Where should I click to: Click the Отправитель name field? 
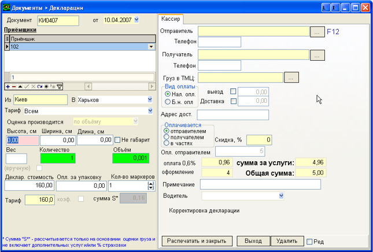pyautogui.click(x=254, y=31)
